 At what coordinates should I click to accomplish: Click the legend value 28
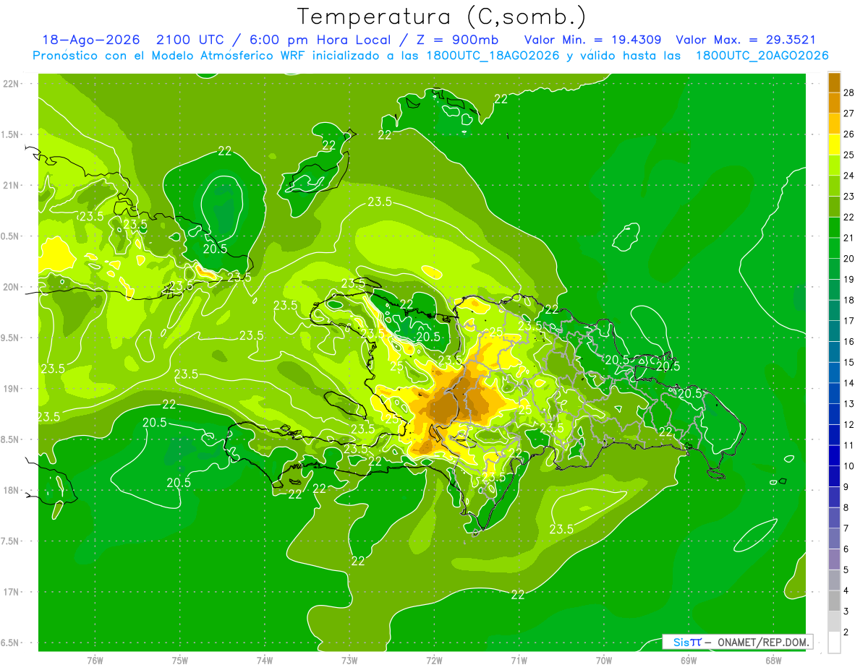[849, 93]
